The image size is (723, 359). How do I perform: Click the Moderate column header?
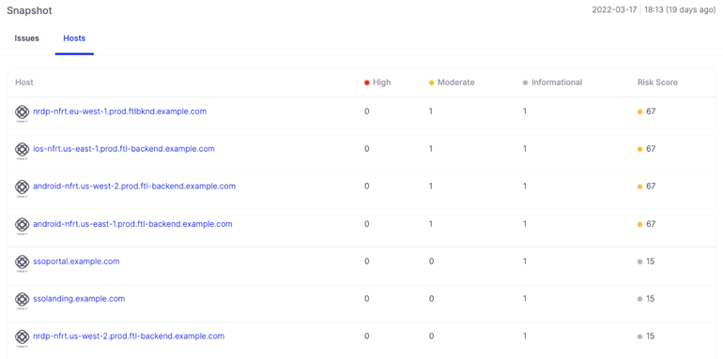pos(452,82)
